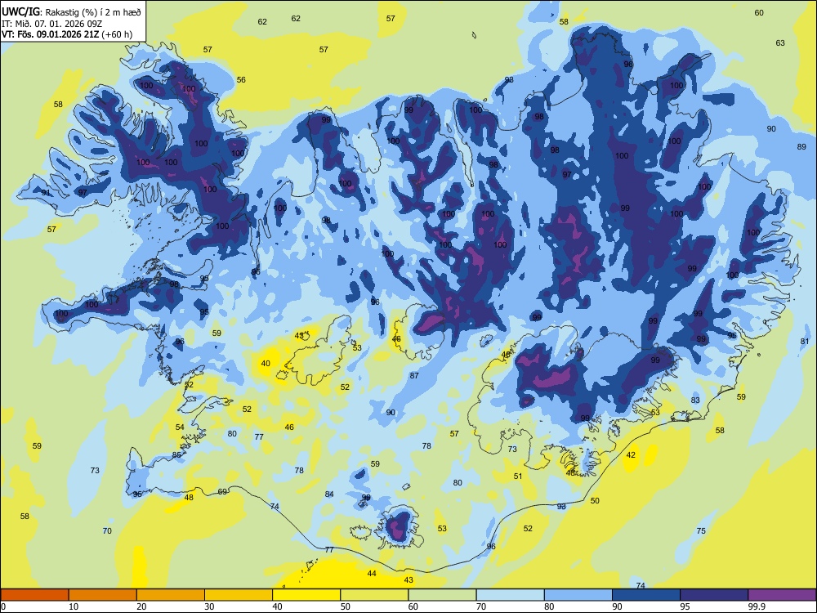The width and height of the screenshot is (817, 613).
Task: Click the '30' label on the color scale
Action: pos(209,606)
